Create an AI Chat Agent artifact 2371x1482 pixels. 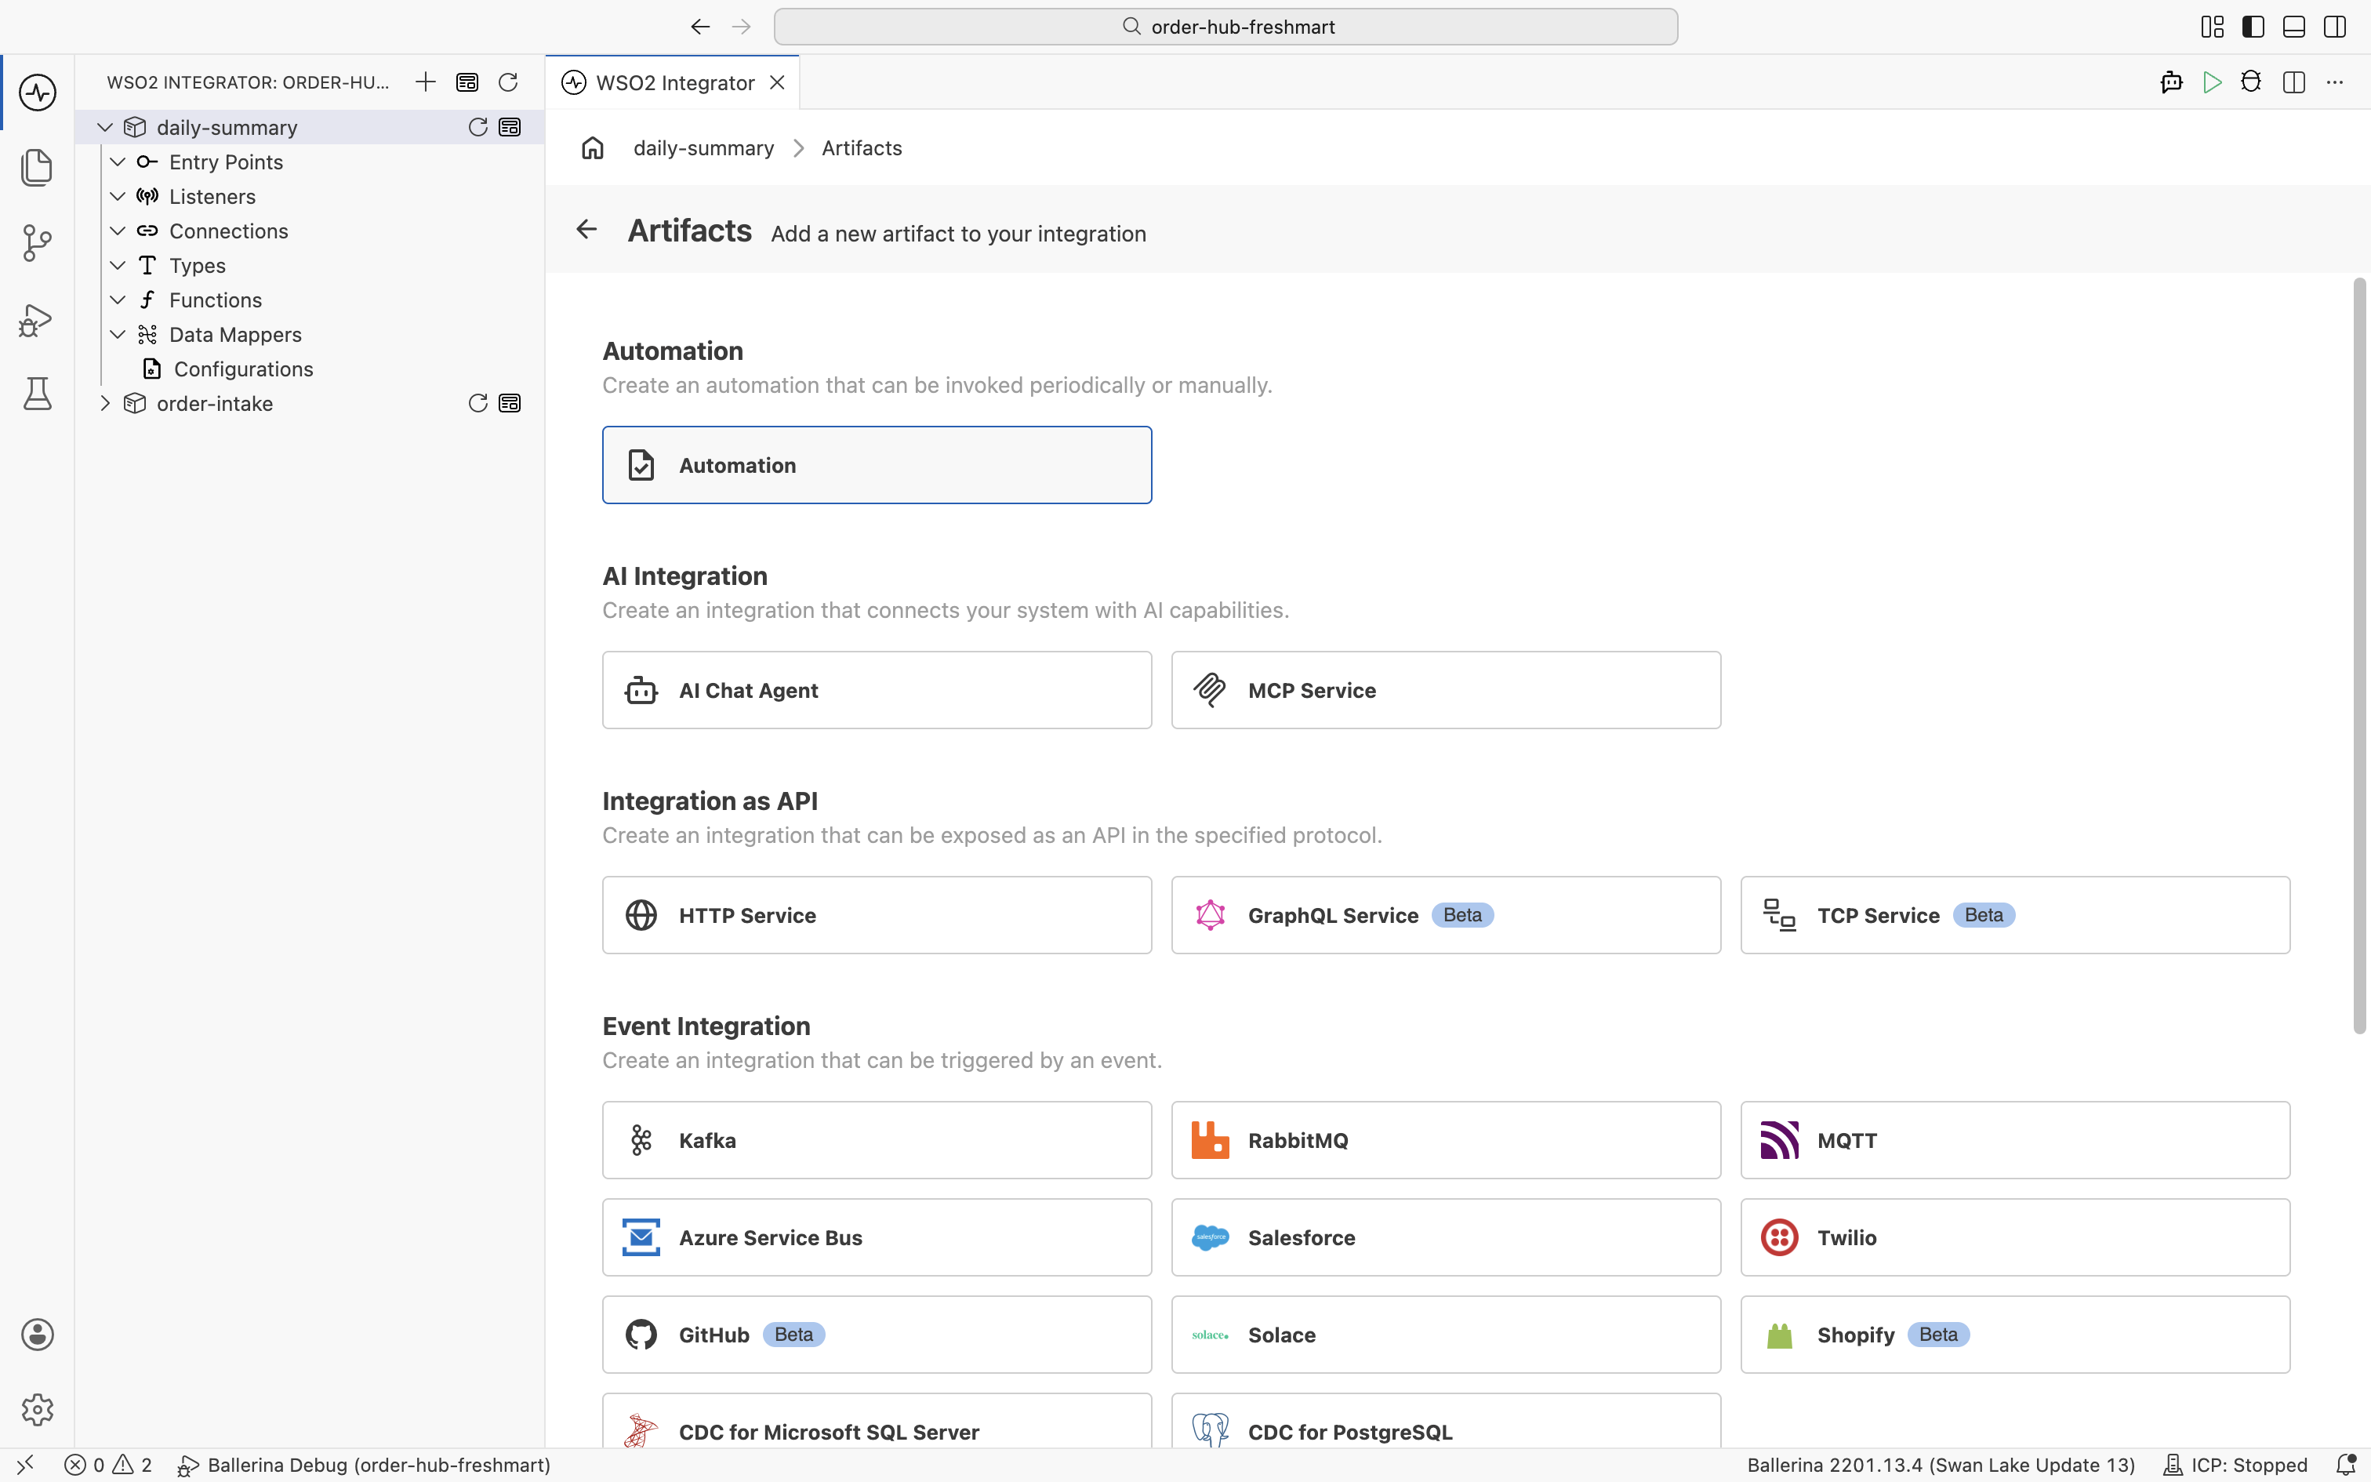[877, 690]
